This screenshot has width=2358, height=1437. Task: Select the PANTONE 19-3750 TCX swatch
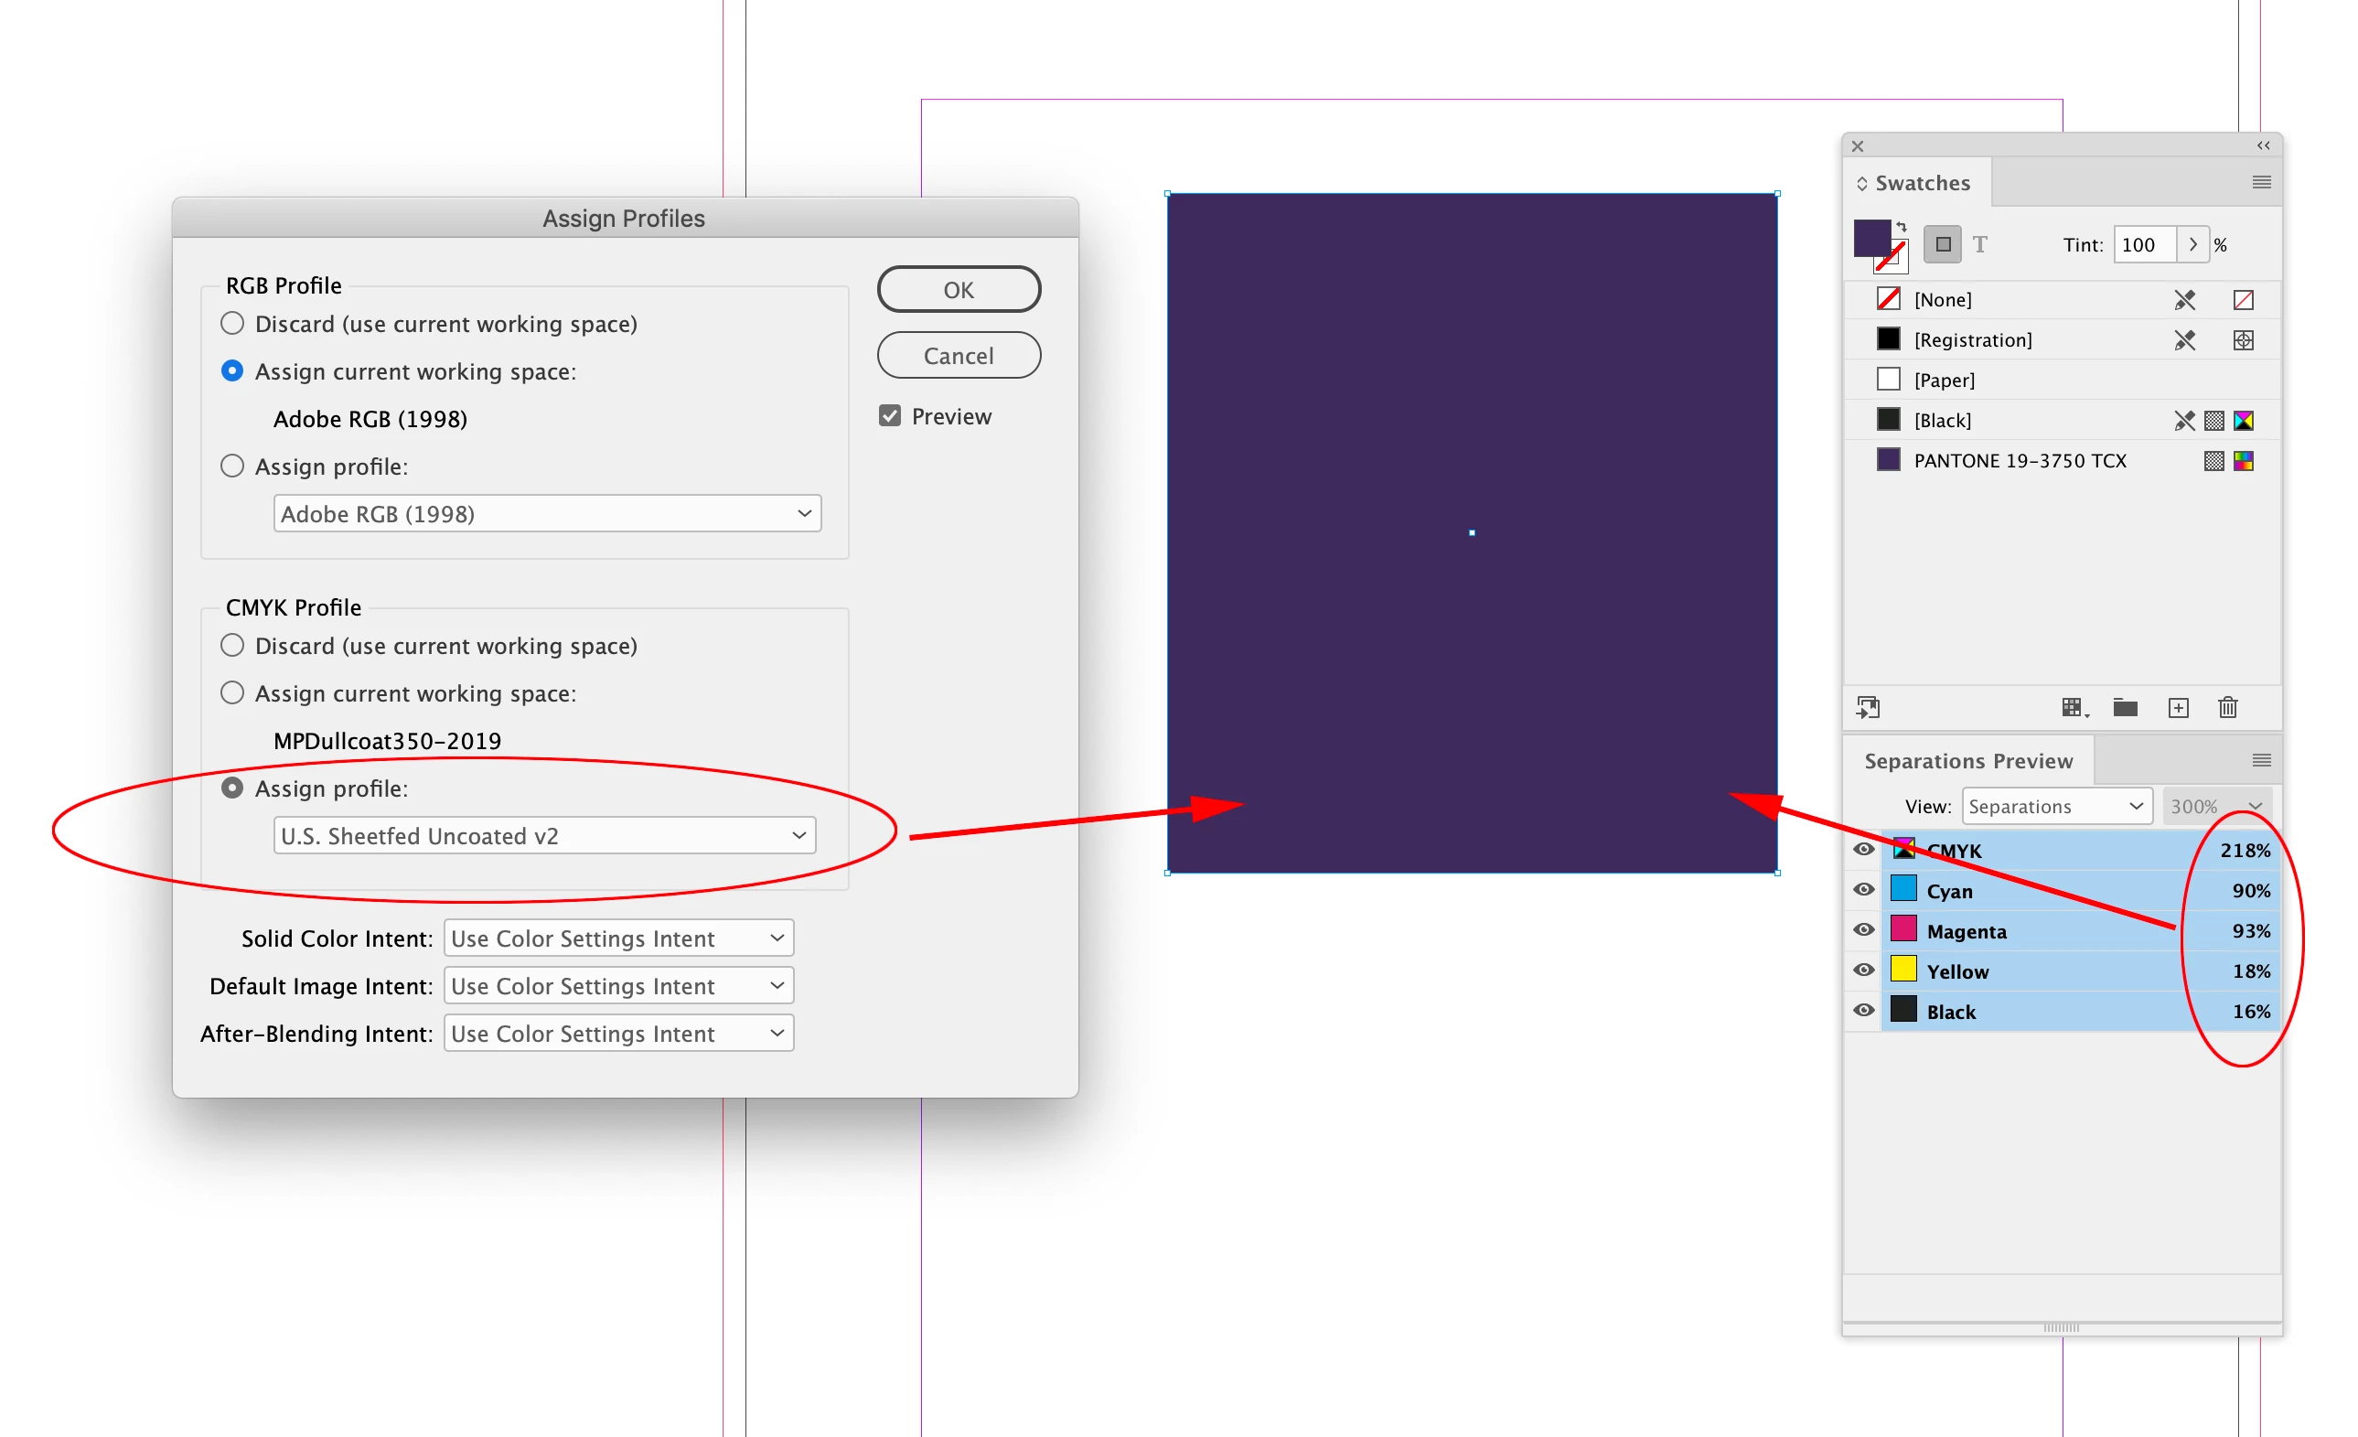(x=2020, y=461)
